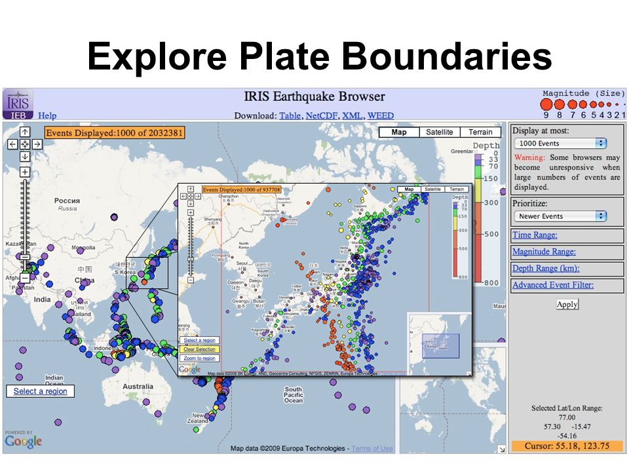The width and height of the screenshot is (629, 472).
Task: Click the magnitude 9 legend circle
Action: [x=546, y=104]
